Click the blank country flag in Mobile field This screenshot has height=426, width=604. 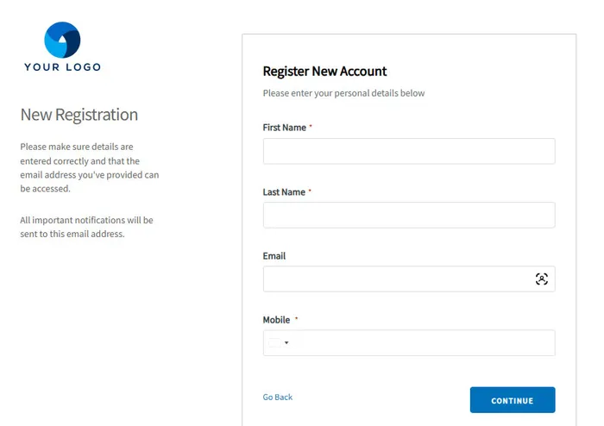coord(274,343)
